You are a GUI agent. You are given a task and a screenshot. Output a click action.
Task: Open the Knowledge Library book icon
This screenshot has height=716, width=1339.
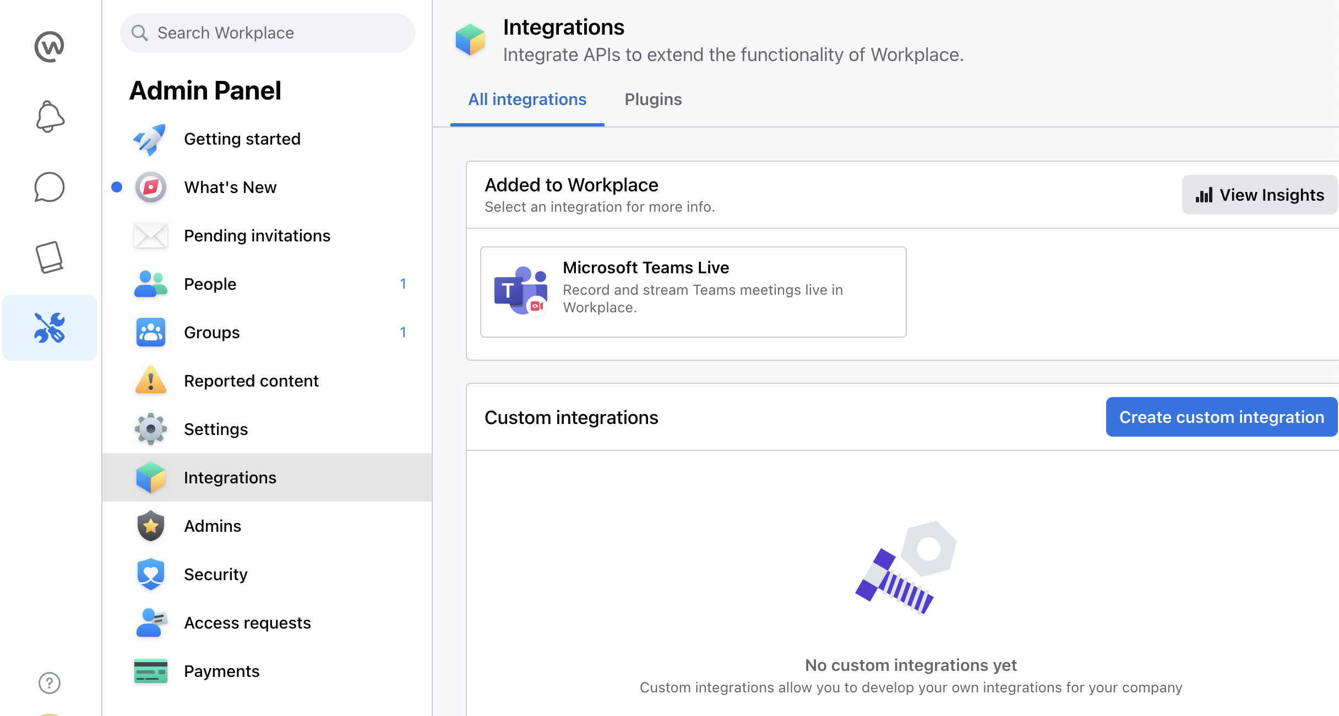[x=50, y=257]
